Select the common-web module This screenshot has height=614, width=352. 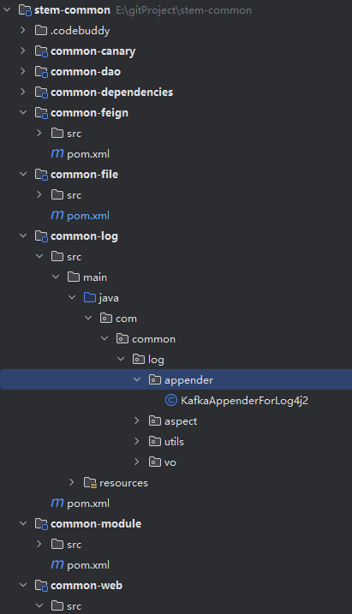coord(87,586)
